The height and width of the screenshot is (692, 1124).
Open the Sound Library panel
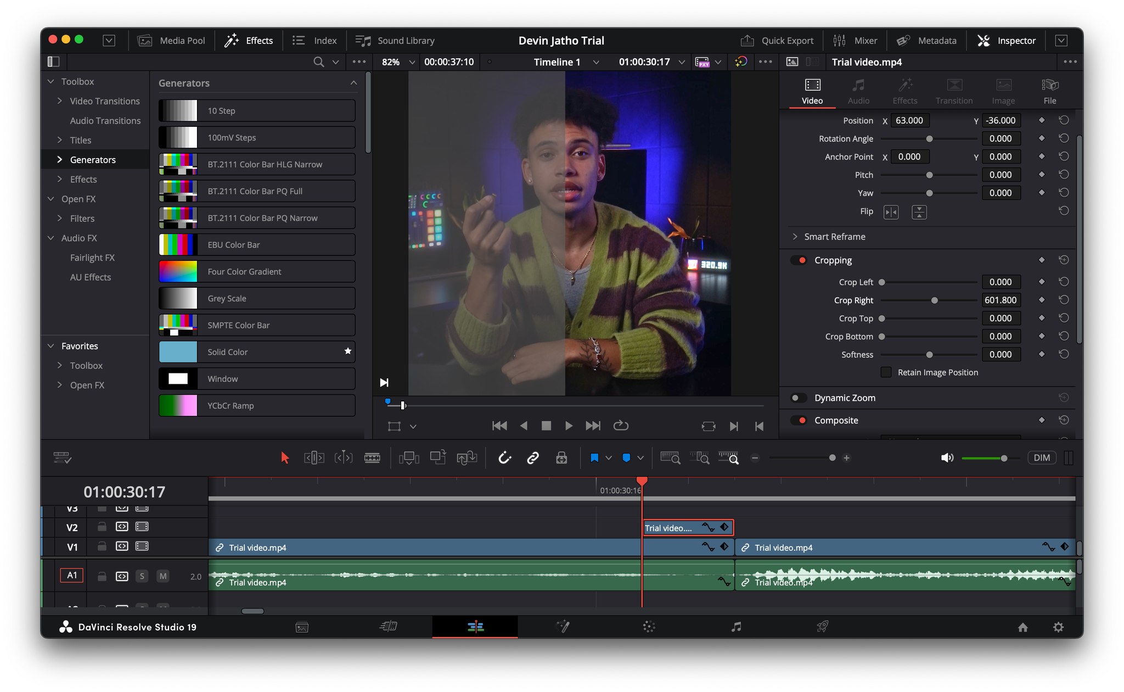(395, 41)
